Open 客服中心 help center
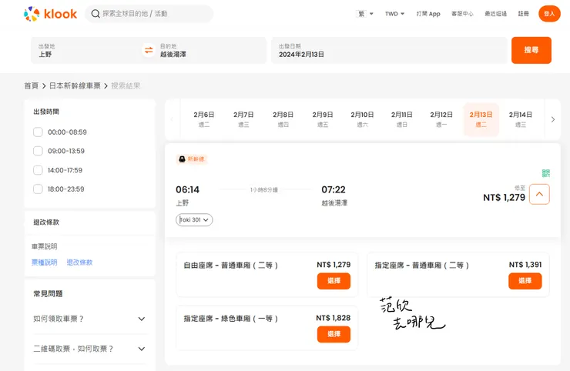Image resolution: width=570 pixels, height=371 pixels. [x=462, y=14]
